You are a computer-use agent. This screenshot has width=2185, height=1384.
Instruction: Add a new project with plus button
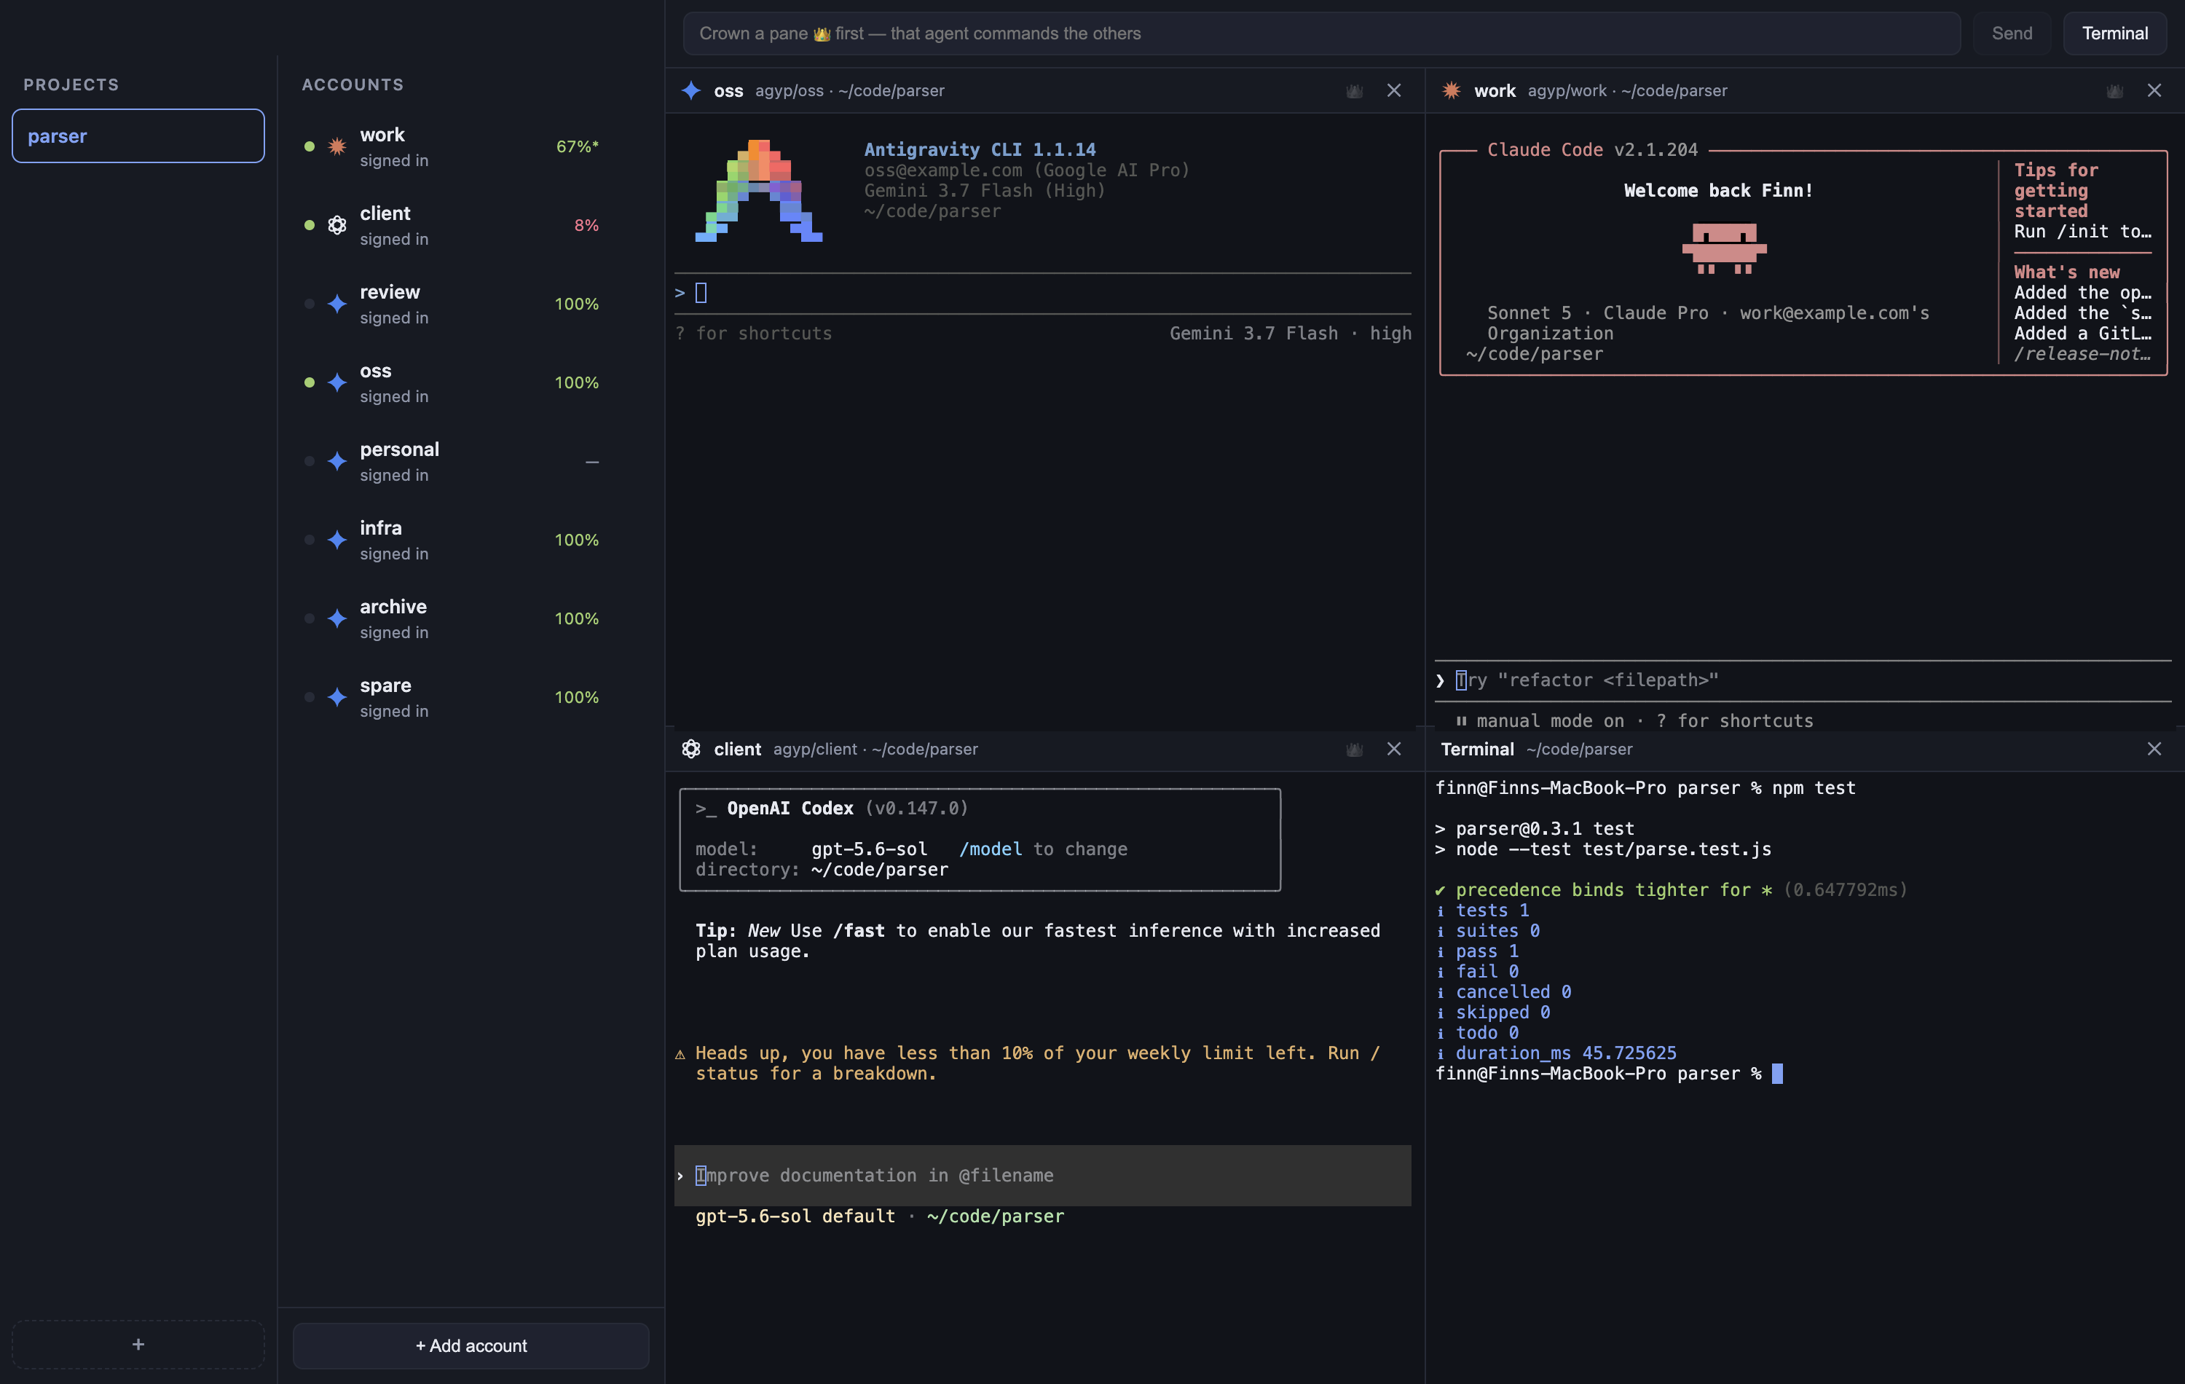[138, 1344]
